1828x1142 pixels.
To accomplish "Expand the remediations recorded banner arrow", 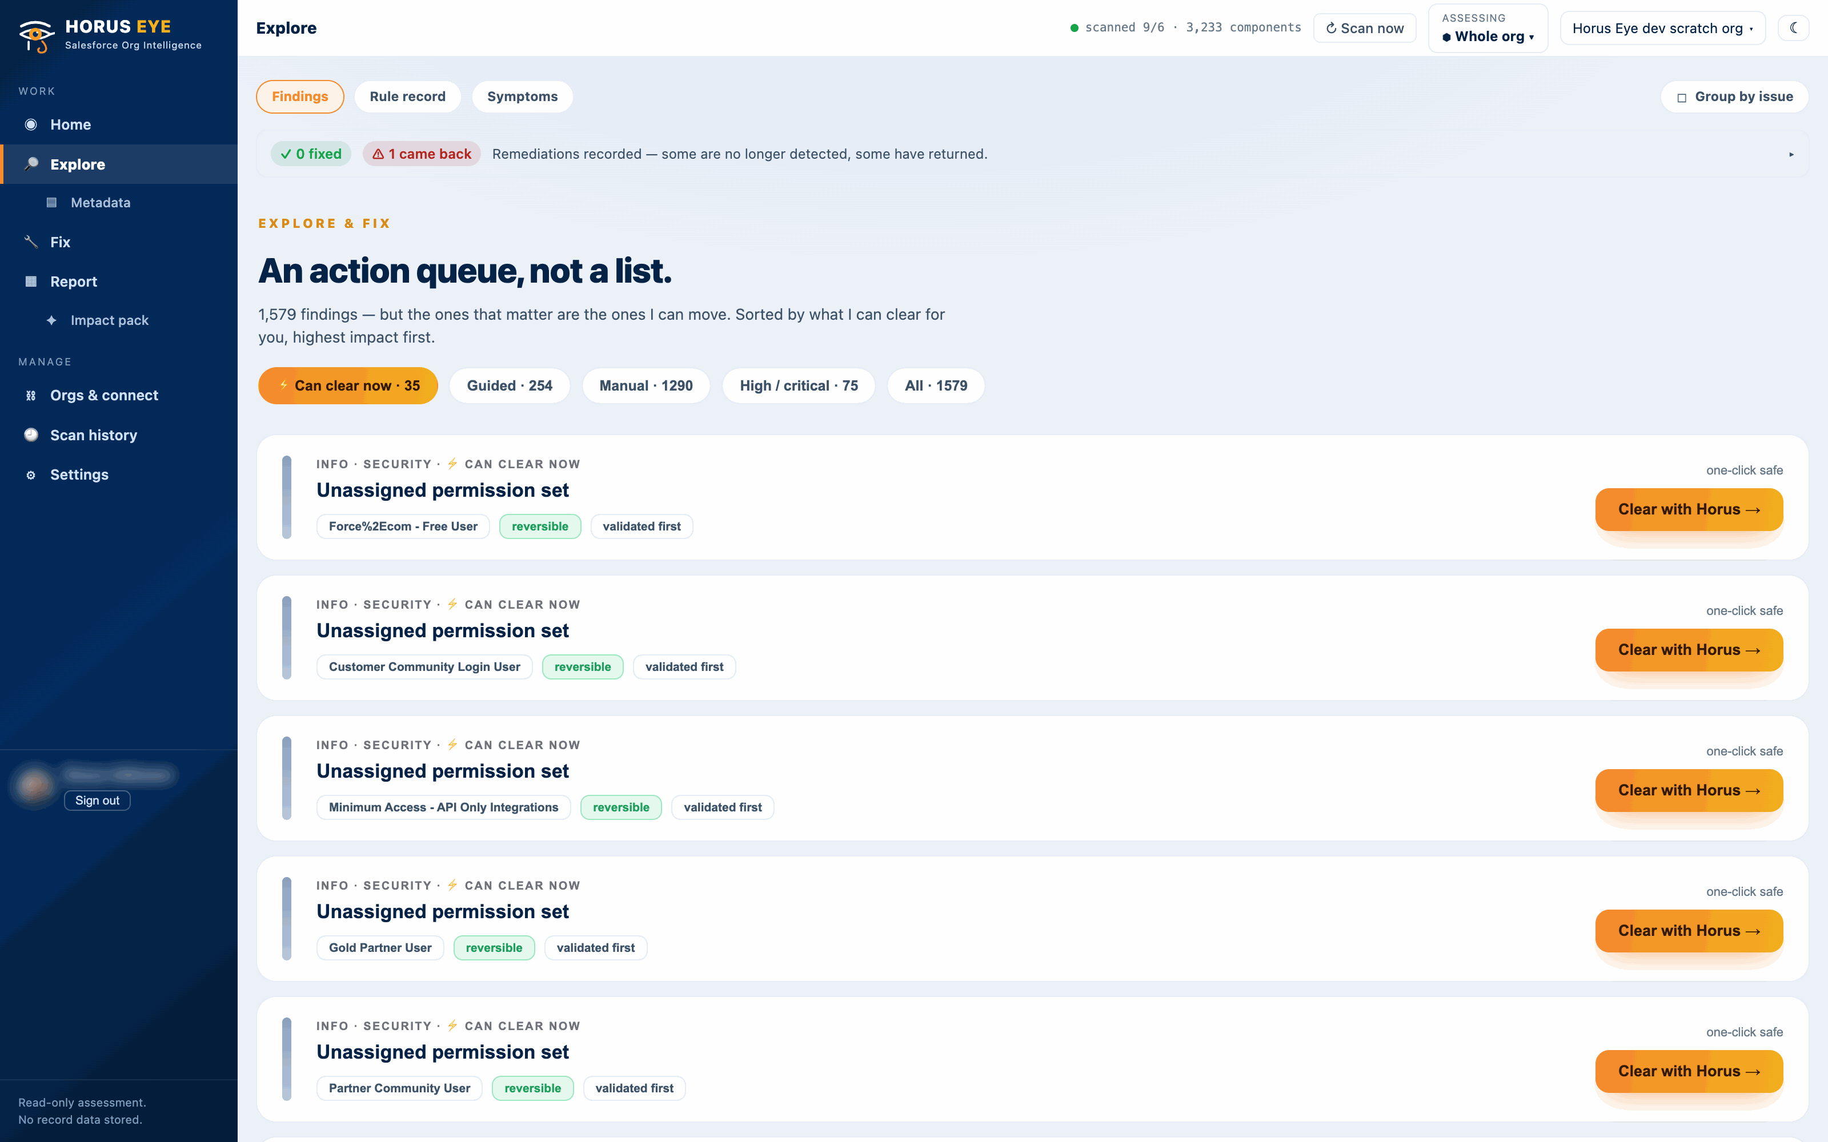I will coord(1791,154).
